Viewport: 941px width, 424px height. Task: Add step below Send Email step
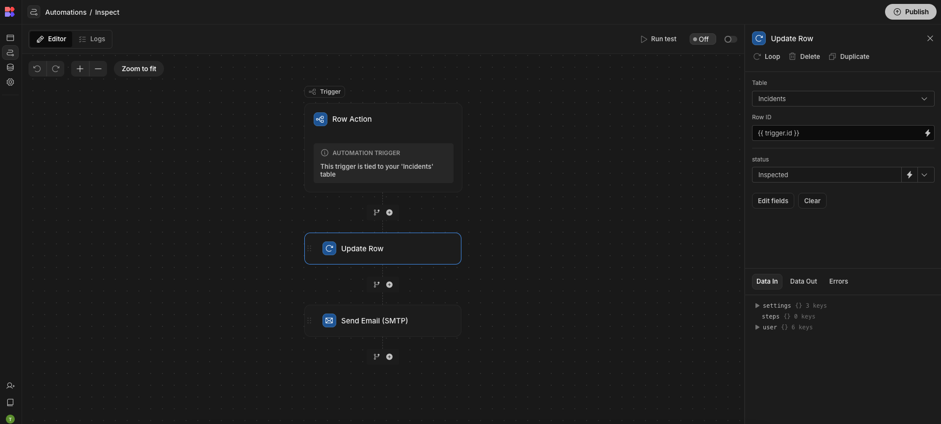pyautogui.click(x=389, y=357)
